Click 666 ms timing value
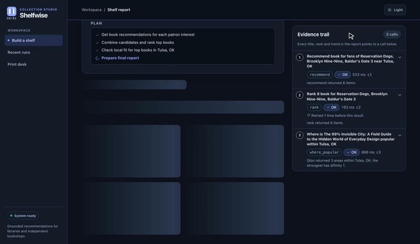The image size is (420, 244). [368, 152]
